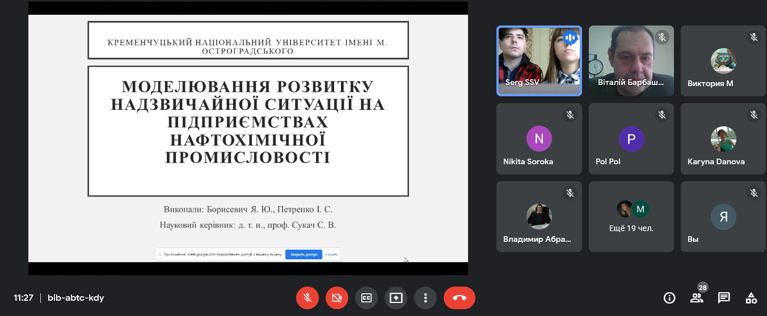Click the muted mic icon on Pol Pol tile

pos(661,115)
